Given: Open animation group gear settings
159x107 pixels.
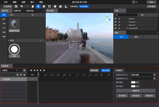Looking at the screenshot, I should pos(24,70).
